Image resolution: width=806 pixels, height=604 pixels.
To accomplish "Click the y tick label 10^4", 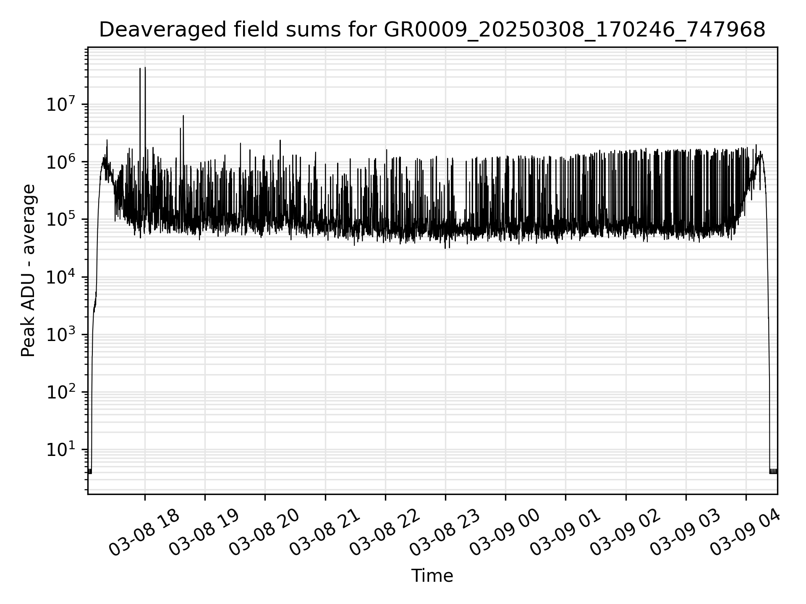I will 61,277.
